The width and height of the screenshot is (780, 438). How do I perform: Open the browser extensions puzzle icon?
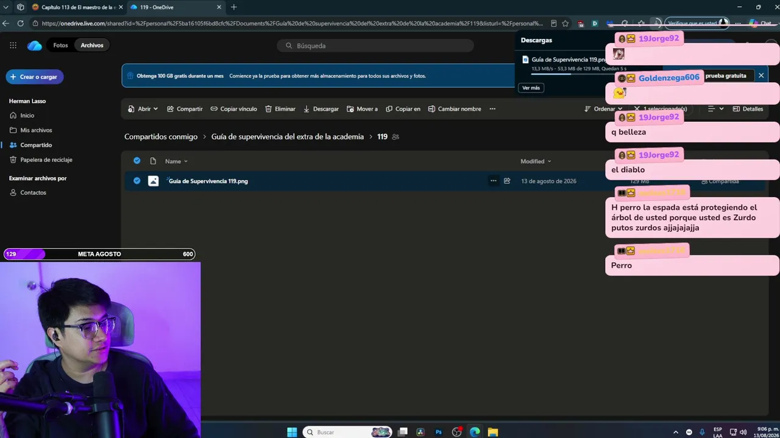[x=625, y=23]
